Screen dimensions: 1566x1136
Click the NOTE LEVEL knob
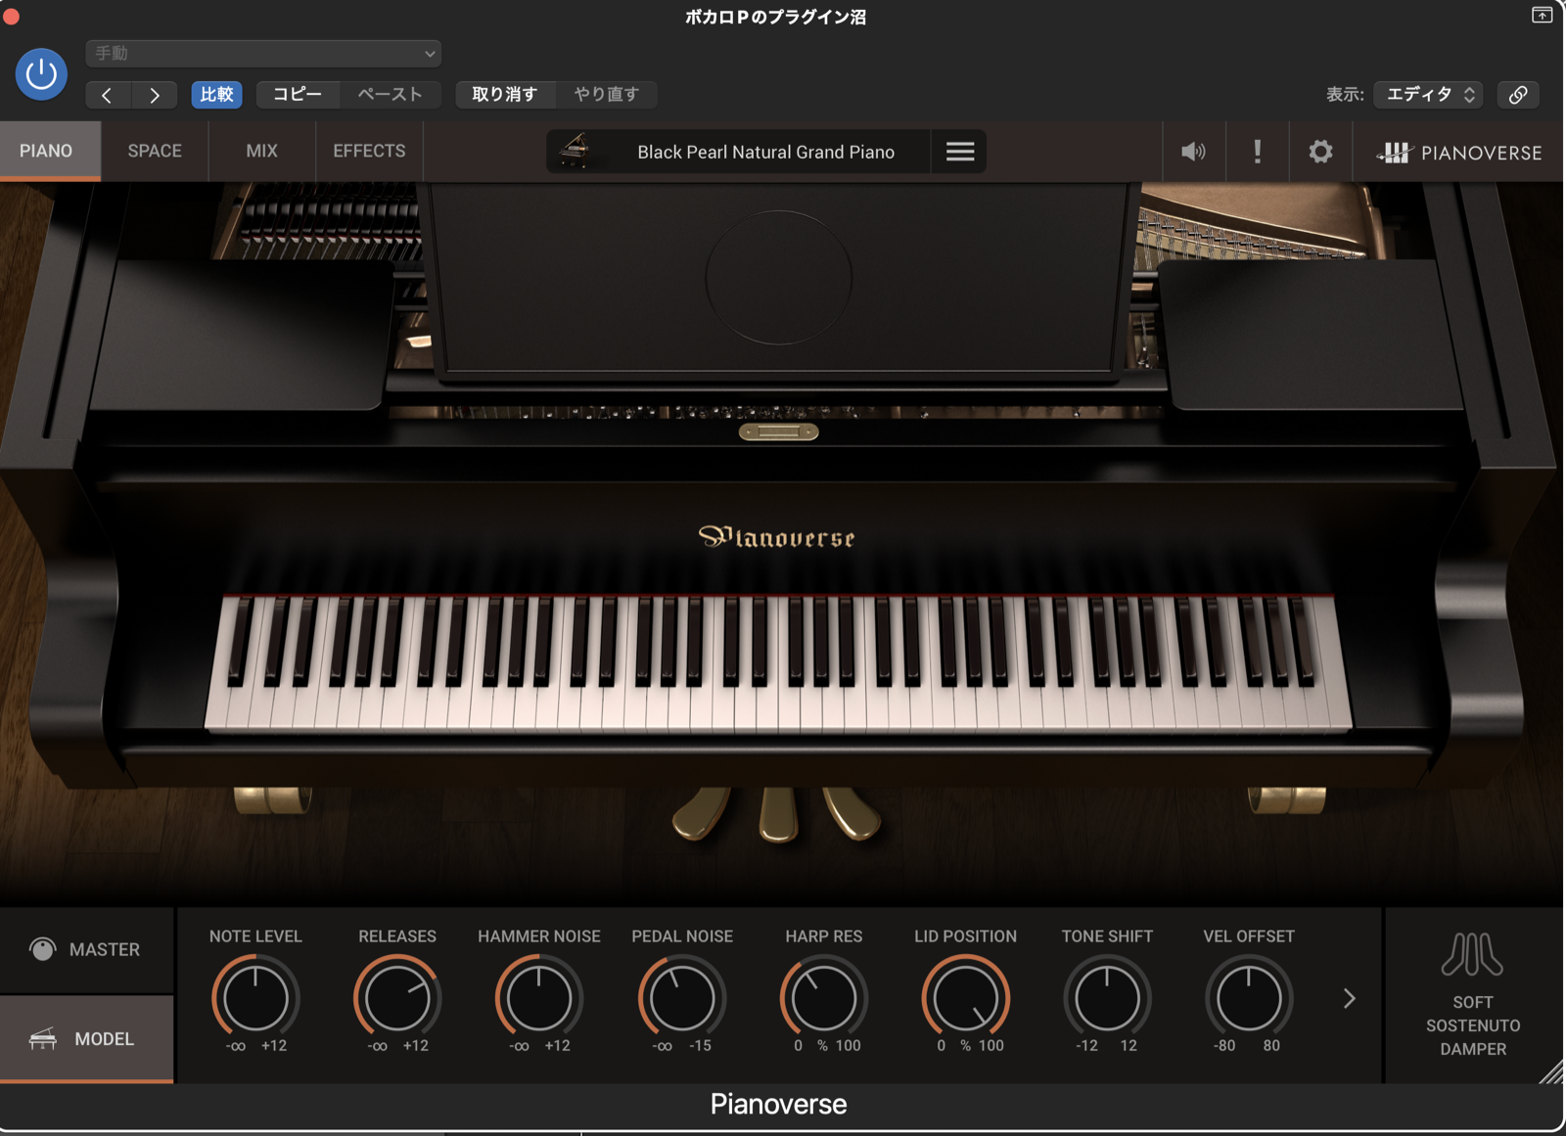point(255,998)
